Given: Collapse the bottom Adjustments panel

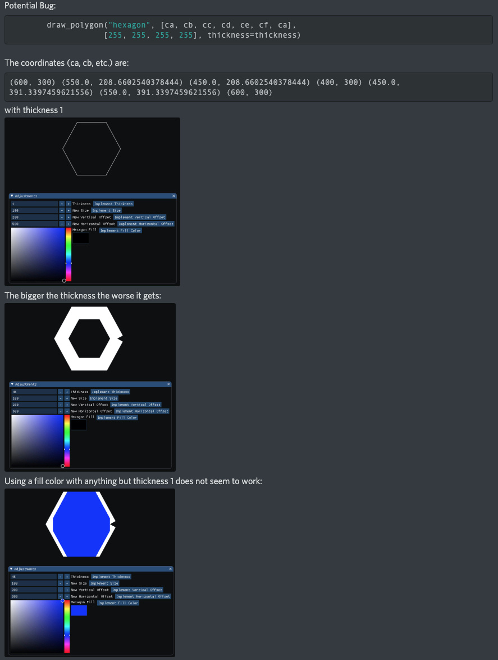Looking at the screenshot, I should point(13,569).
